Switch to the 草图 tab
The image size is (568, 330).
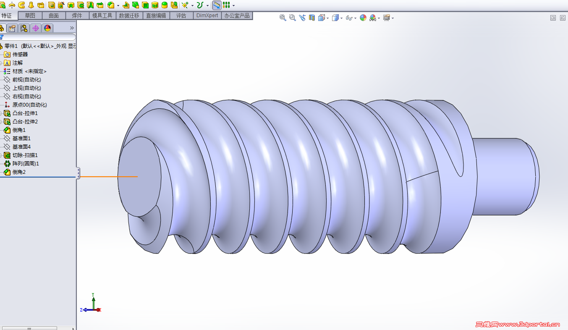click(x=30, y=16)
